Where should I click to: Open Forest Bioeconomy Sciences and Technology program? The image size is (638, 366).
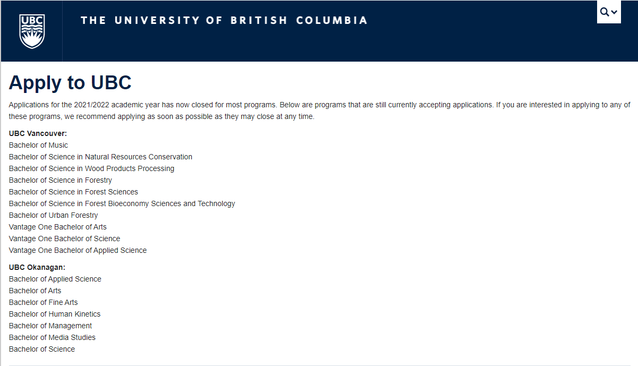122,203
